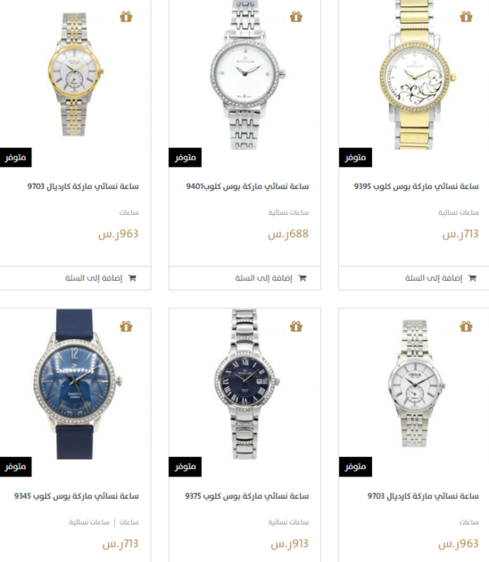This screenshot has height=562, width=489.
Task: Open product title ساعة نسائي ماركة بوس كلوب 9345
Action: 77,496
